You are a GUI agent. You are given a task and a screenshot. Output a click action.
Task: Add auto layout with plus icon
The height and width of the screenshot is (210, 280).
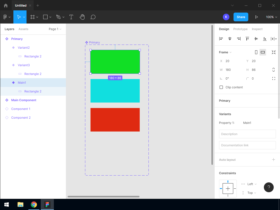pos(273,160)
